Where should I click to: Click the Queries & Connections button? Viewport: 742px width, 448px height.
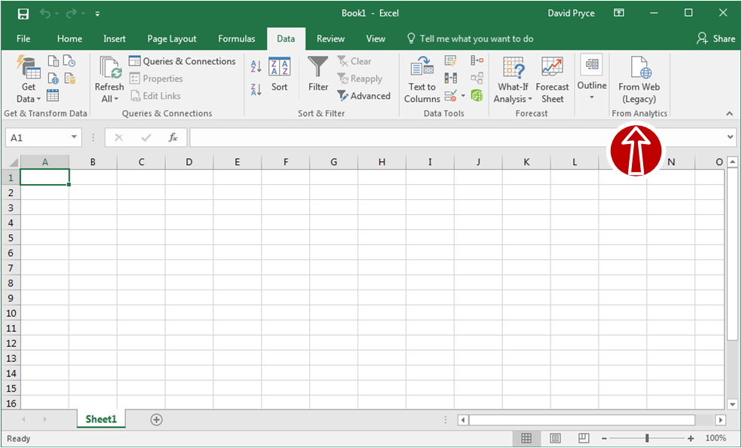pos(182,61)
